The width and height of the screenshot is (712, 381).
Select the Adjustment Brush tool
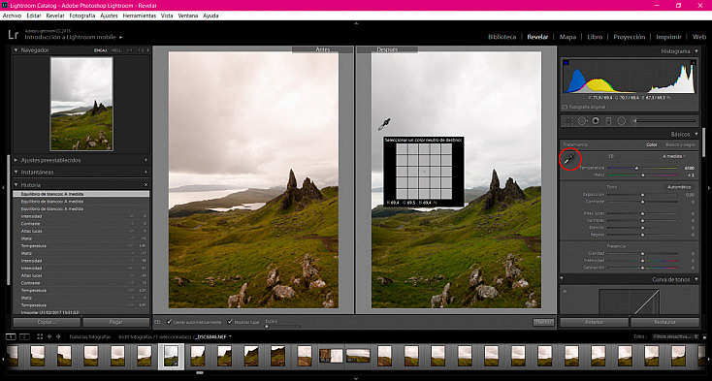point(664,120)
